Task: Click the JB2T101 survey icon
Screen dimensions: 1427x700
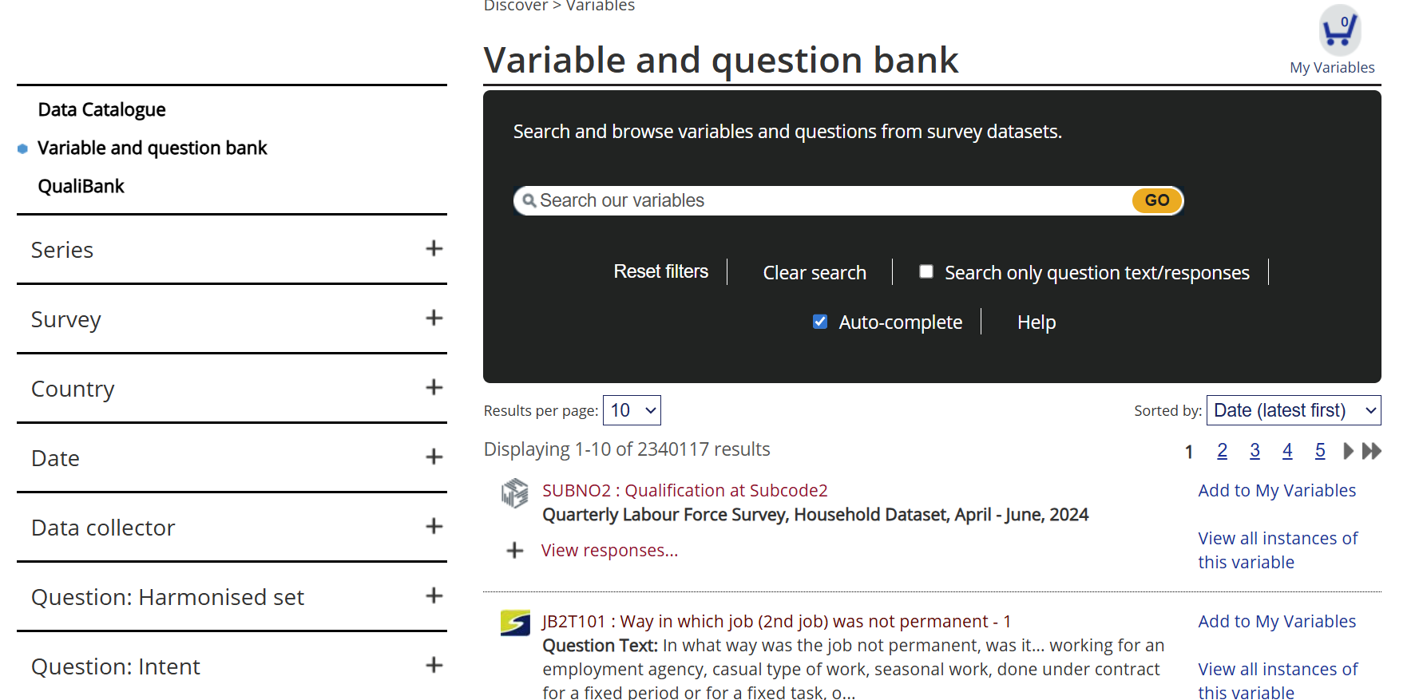Action: (515, 623)
